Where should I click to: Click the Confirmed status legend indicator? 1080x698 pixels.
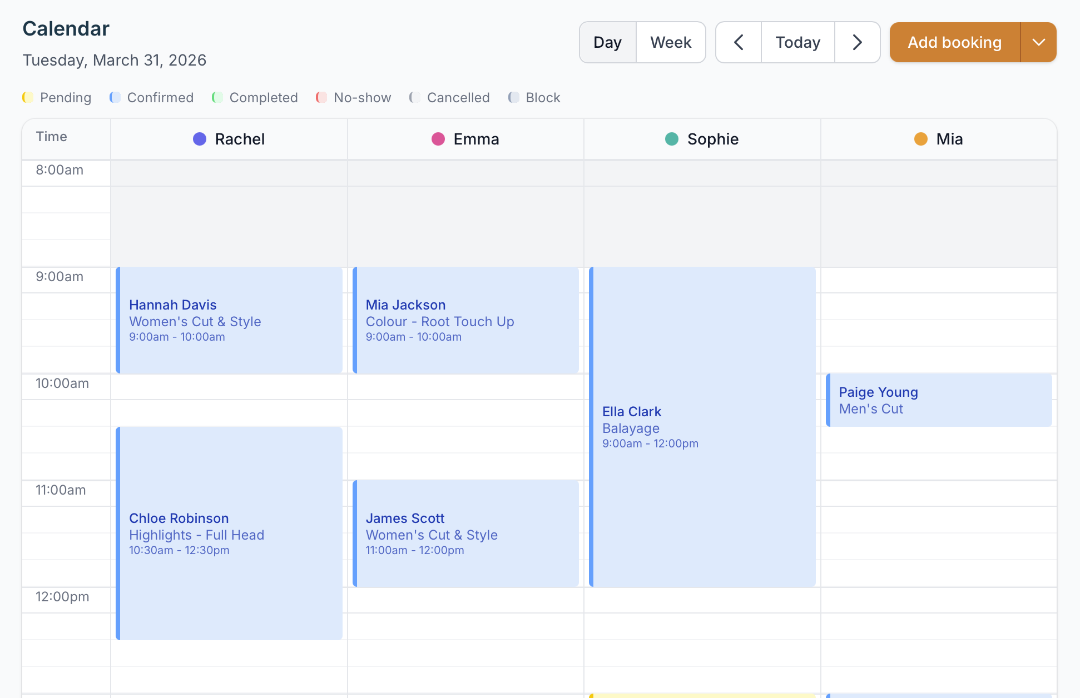point(115,97)
